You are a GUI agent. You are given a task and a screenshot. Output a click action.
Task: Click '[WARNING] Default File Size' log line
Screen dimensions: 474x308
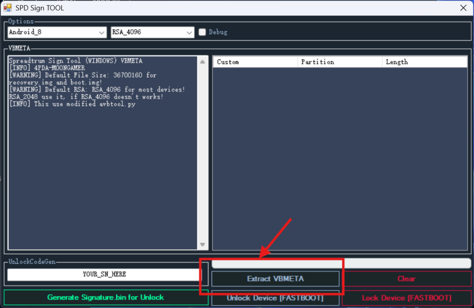82,79
